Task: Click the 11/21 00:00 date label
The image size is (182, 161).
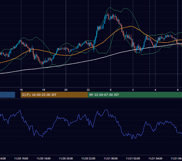Action: [x=111, y=159]
